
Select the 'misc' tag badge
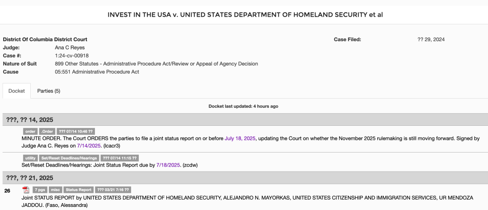[x=56, y=190]
